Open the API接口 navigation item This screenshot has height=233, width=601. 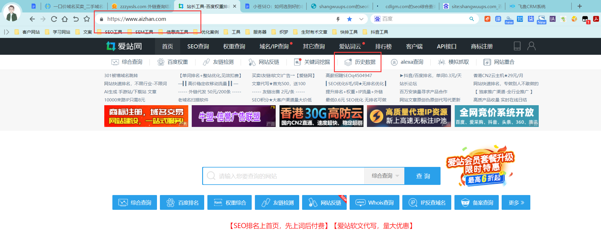click(x=447, y=46)
